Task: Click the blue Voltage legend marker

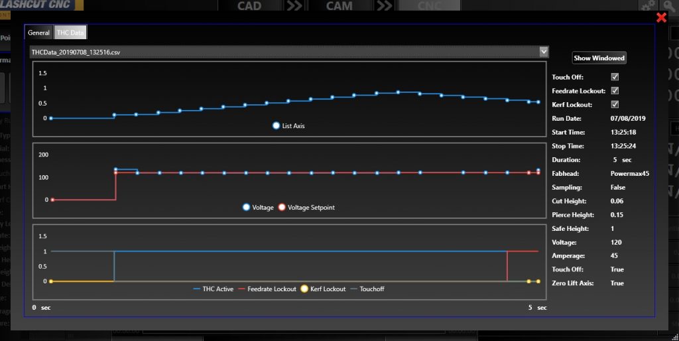Action: pyautogui.click(x=247, y=208)
